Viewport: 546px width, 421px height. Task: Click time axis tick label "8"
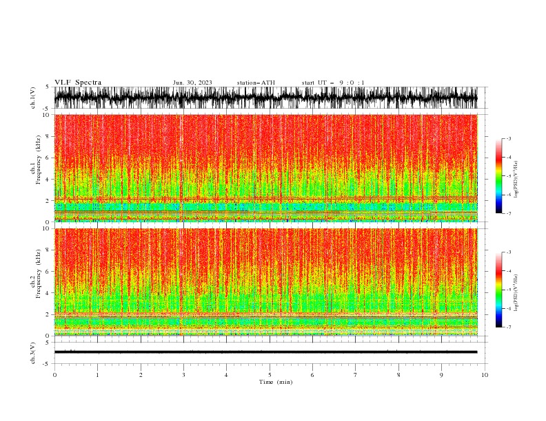click(x=398, y=375)
